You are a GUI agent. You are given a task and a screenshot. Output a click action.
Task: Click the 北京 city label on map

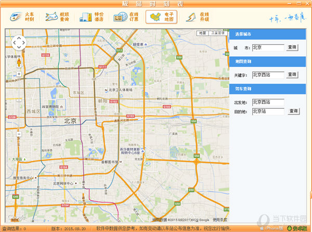coord(70,121)
